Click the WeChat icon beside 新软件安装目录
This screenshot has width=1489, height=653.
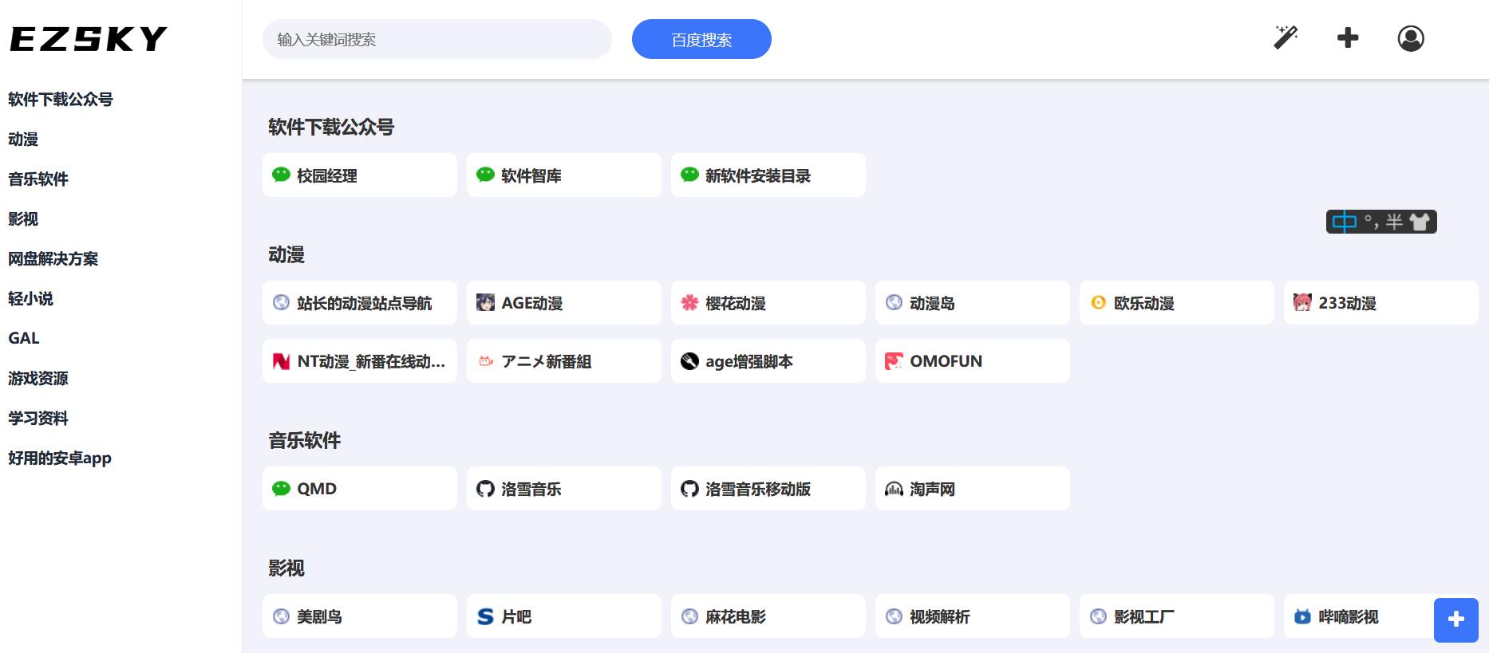[x=689, y=175]
